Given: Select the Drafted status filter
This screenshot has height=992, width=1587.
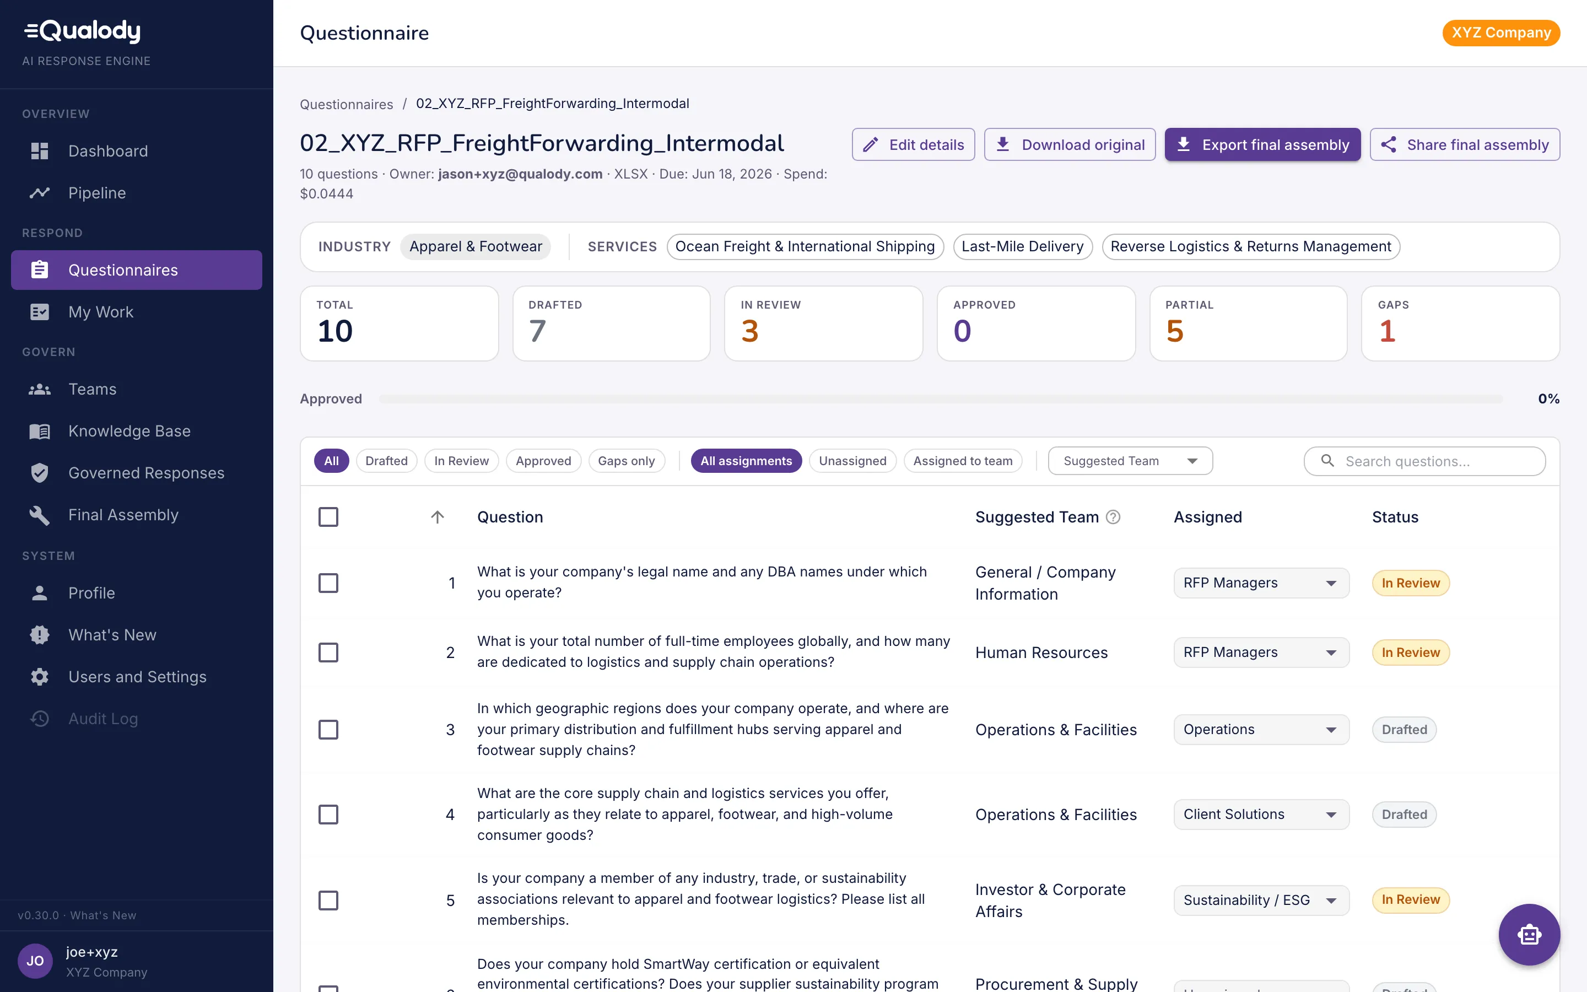Looking at the screenshot, I should (386, 461).
